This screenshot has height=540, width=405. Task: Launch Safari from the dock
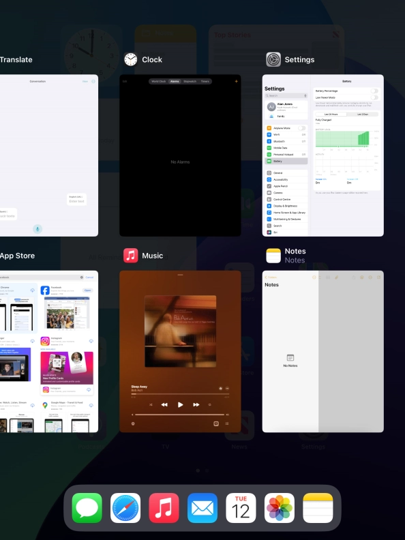[125, 508]
